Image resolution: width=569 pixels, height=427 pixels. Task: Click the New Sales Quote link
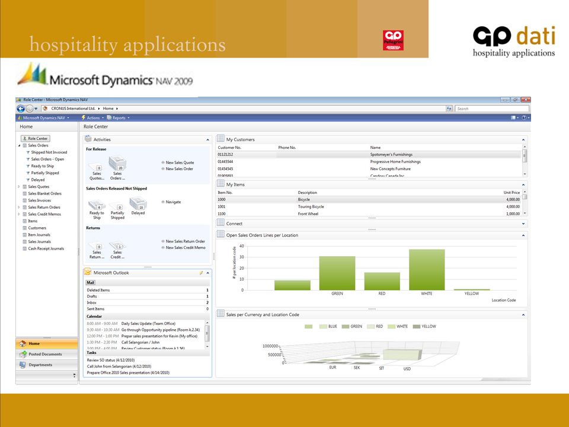pyautogui.click(x=180, y=162)
